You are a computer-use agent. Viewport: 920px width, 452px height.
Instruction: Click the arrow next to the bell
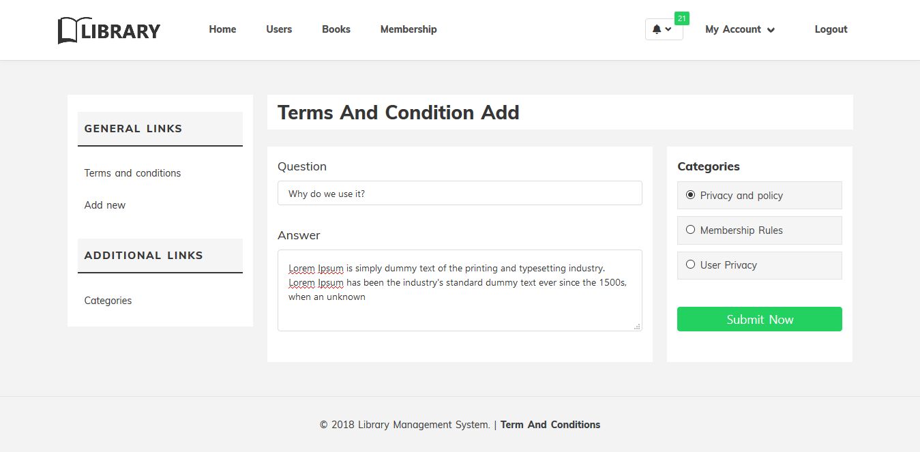coord(668,29)
